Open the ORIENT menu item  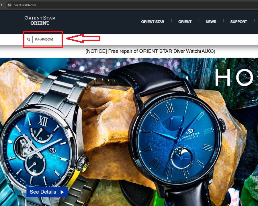pos(185,22)
